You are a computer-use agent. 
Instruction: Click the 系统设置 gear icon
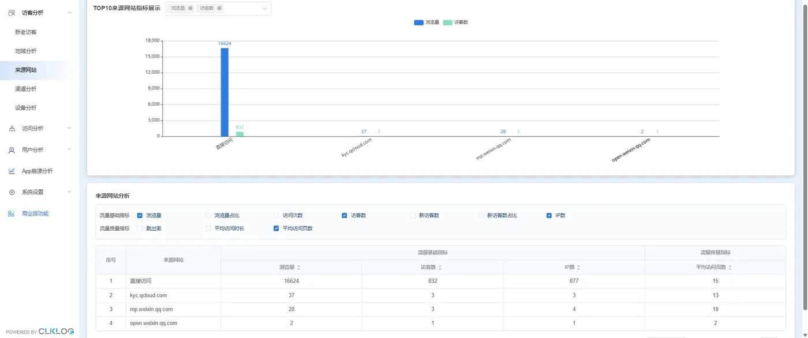click(12, 192)
